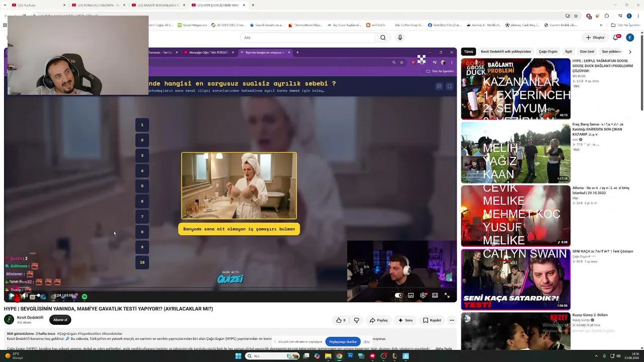Switch player to theater mode
Image resolution: width=644 pixels, height=362 pixels.
coord(435,296)
